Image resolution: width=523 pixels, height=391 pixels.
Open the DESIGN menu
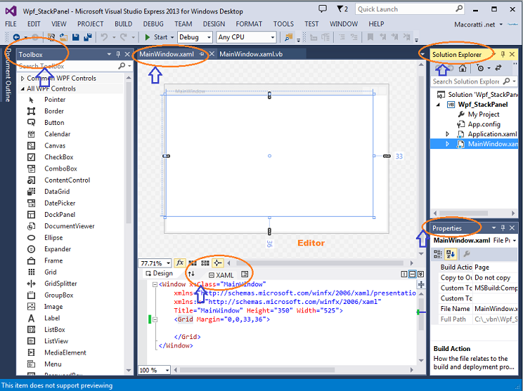(214, 24)
